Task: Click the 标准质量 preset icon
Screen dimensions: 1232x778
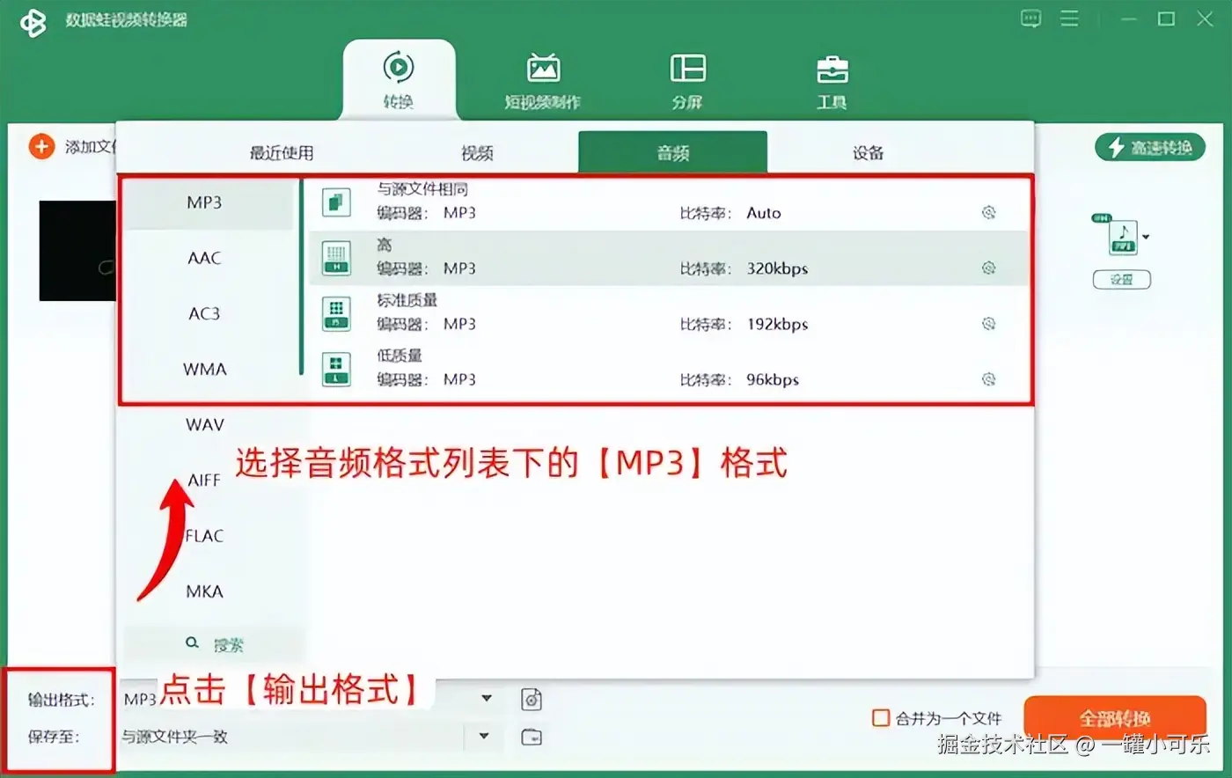Action: [336, 314]
